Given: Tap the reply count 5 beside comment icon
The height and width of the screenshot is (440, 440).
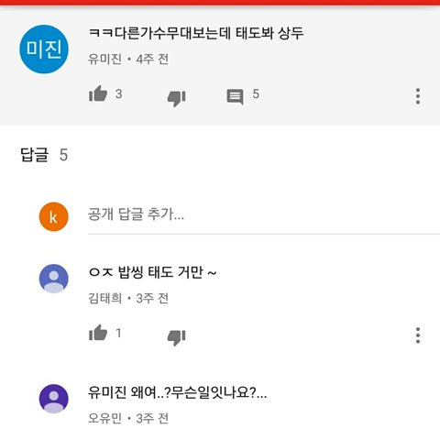Looking at the screenshot, I should point(256,94).
